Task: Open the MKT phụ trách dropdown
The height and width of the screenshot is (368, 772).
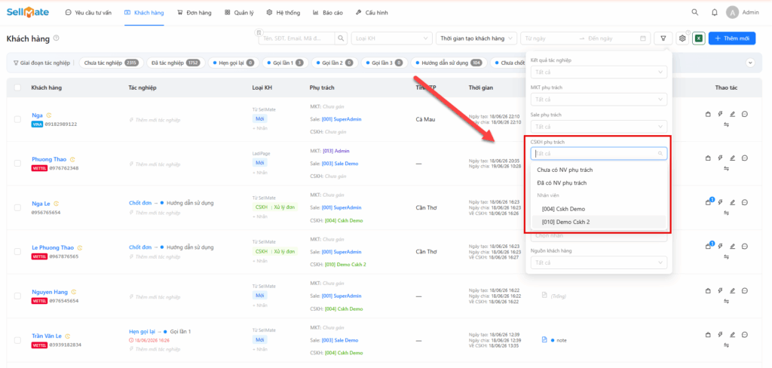Action: click(x=599, y=99)
